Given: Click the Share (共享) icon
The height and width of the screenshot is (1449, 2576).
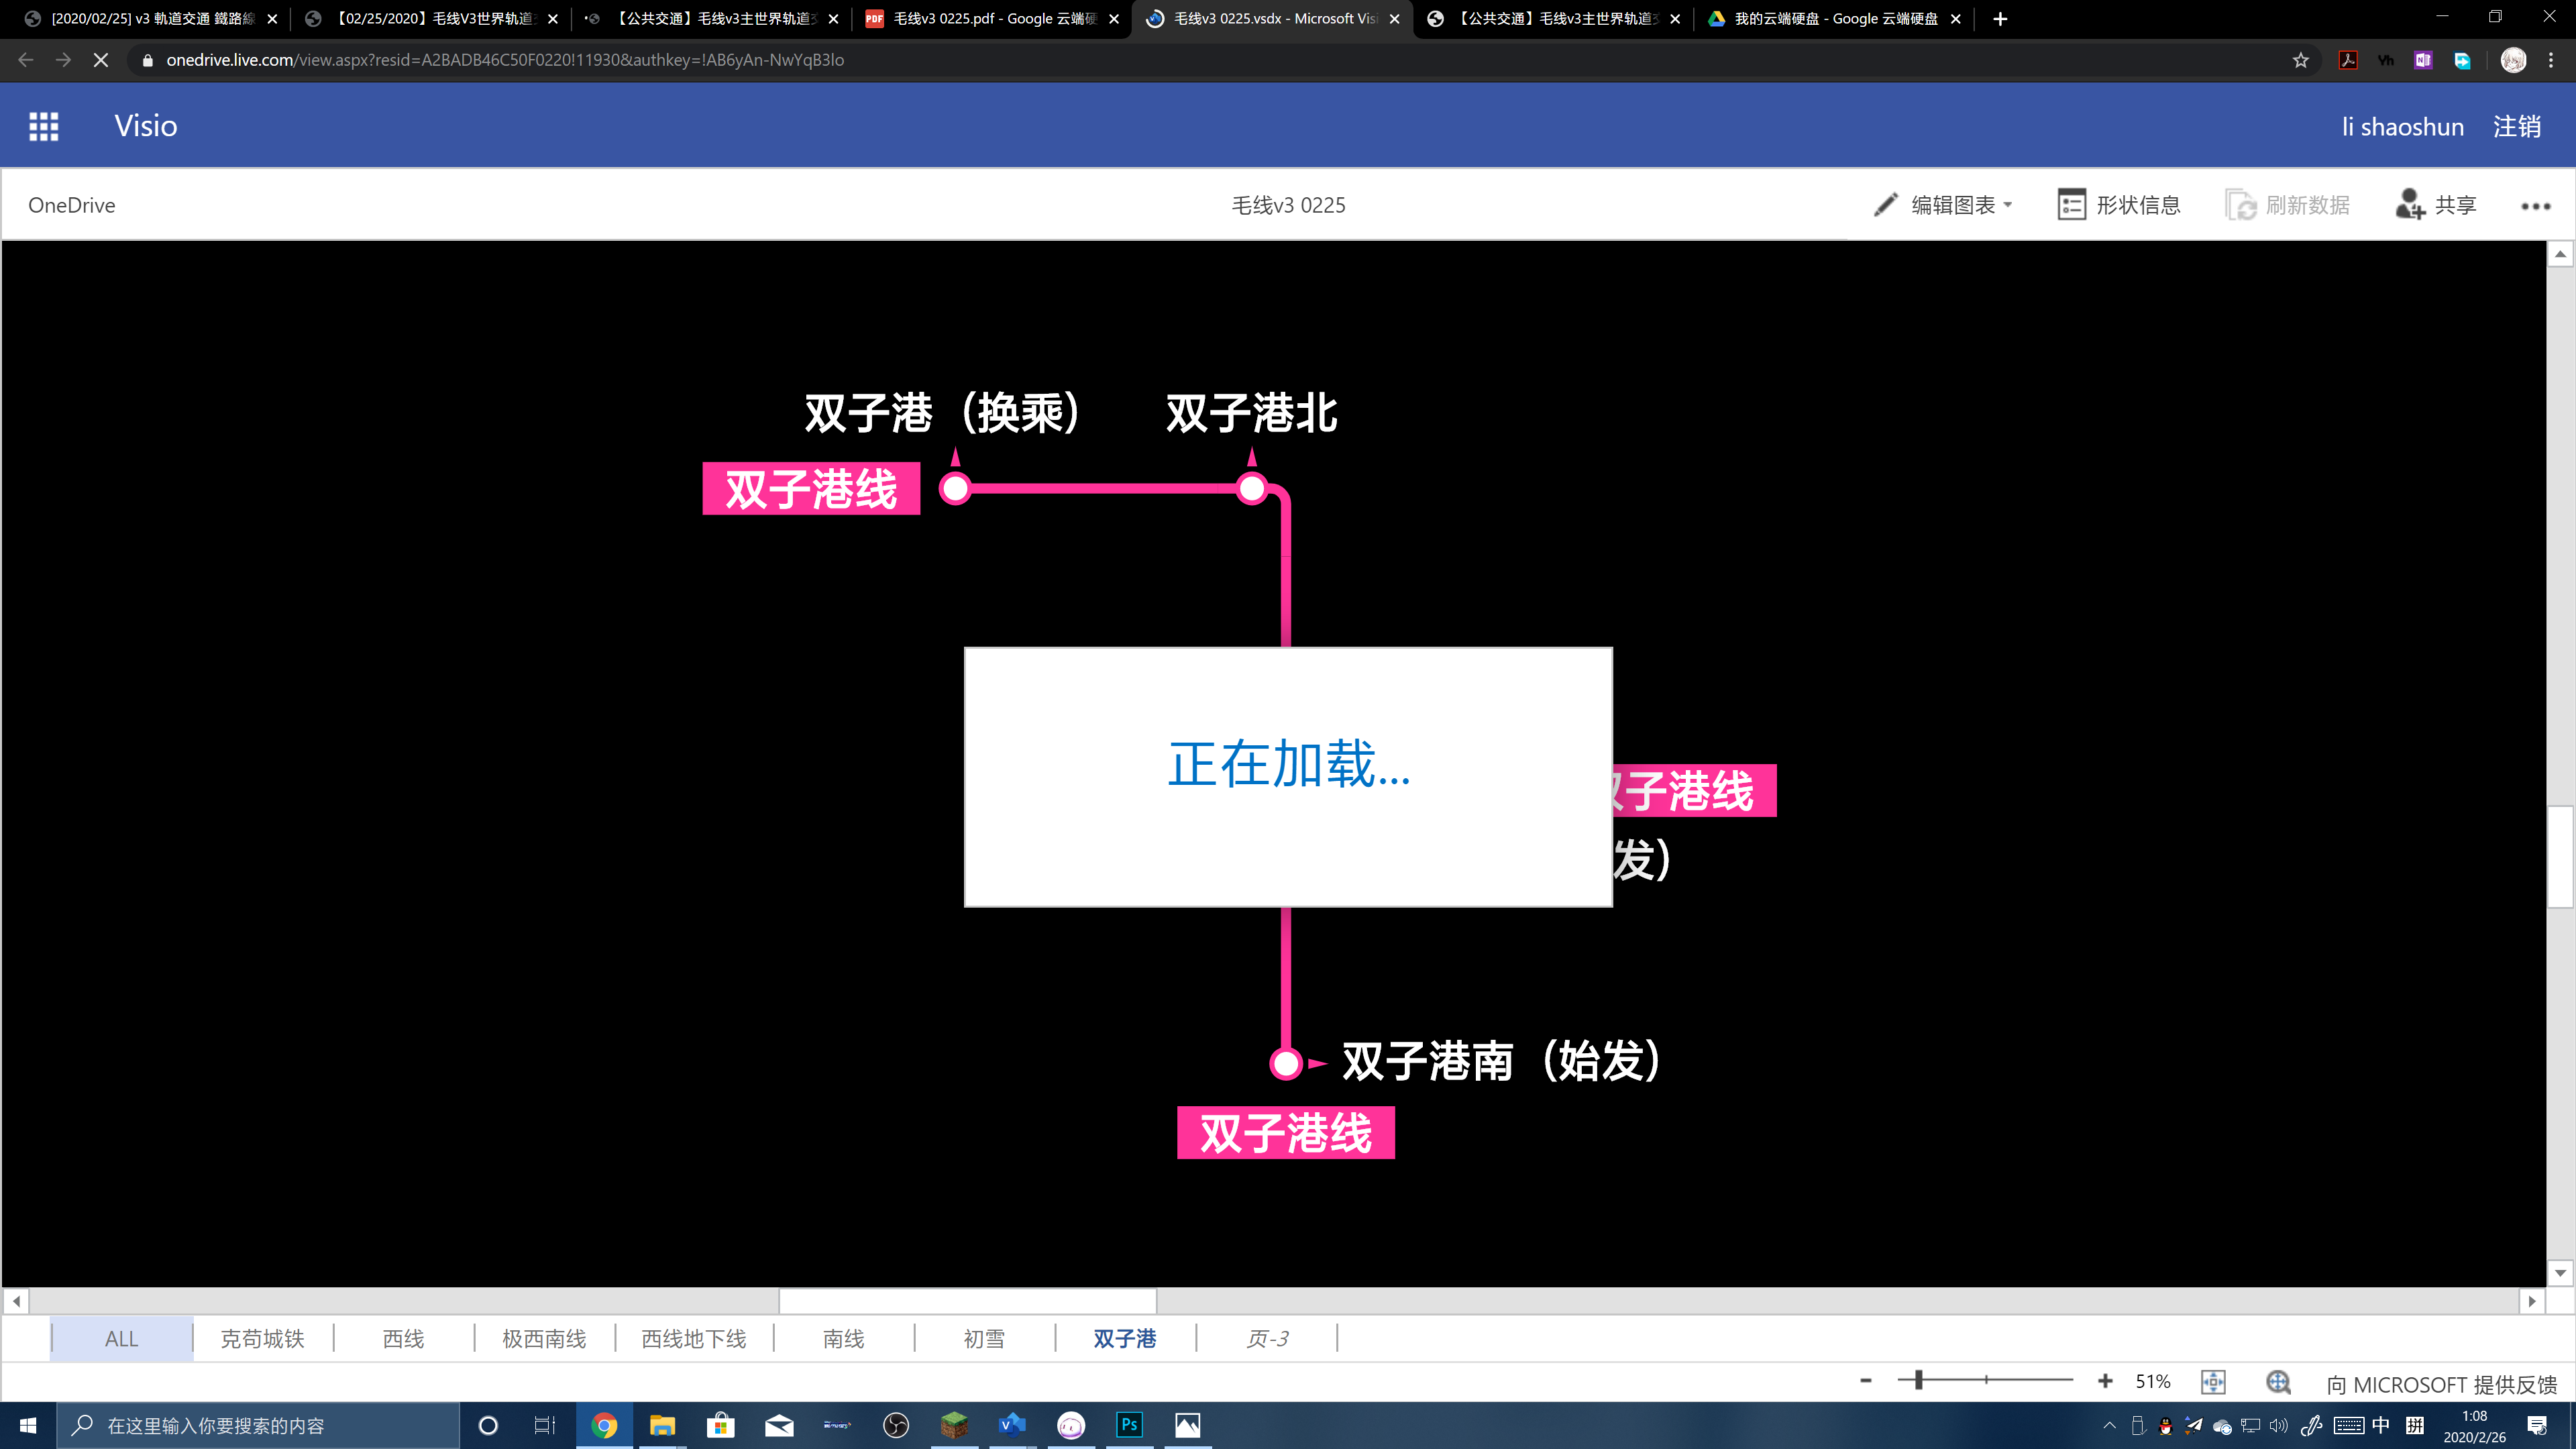Looking at the screenshot, I should (x=2409, y=205).
